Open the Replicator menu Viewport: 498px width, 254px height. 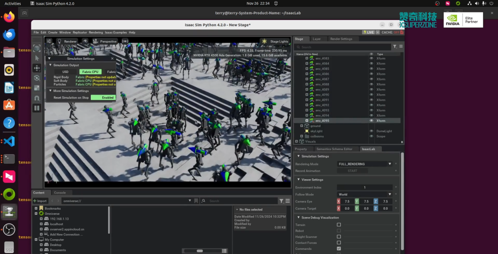click(x=80, y=32)
